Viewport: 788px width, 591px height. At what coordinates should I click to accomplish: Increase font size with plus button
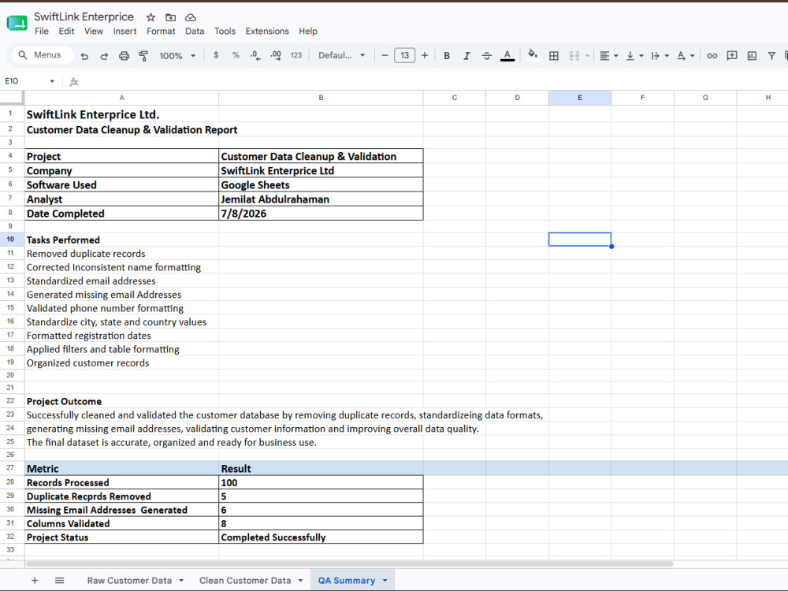tap(425, 55)
